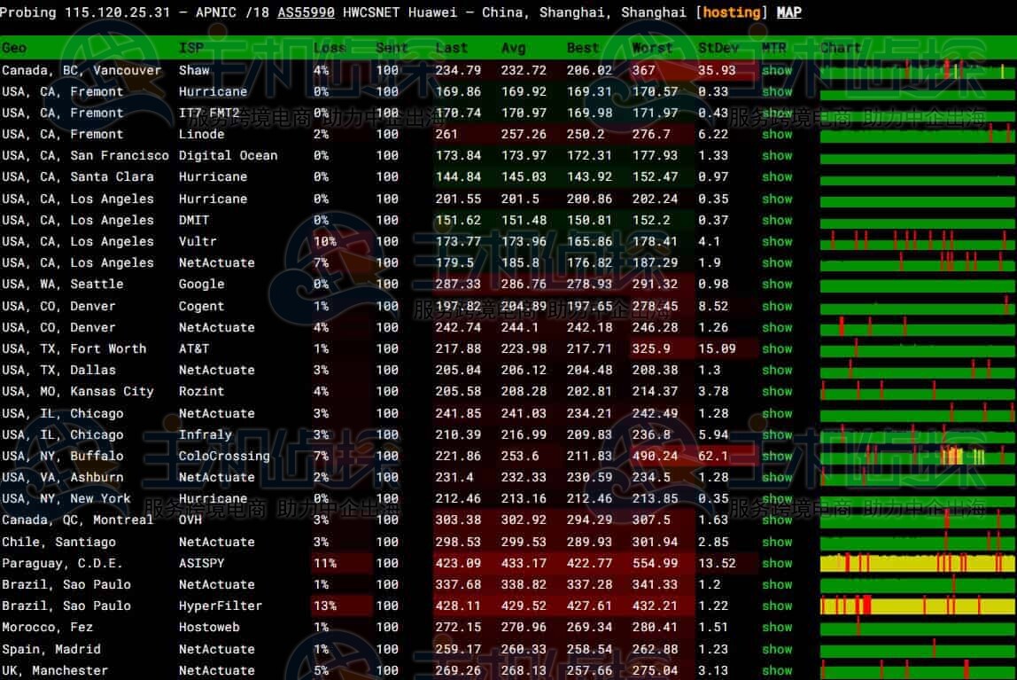Show MTR for Sao Paulo HyperFilter row
Screen dimensions: 1017x680
click(x=777, y=606)
